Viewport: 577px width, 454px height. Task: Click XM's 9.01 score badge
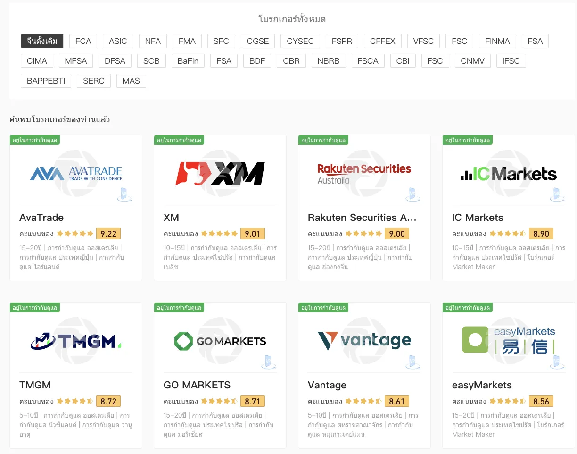coord(253,234)
